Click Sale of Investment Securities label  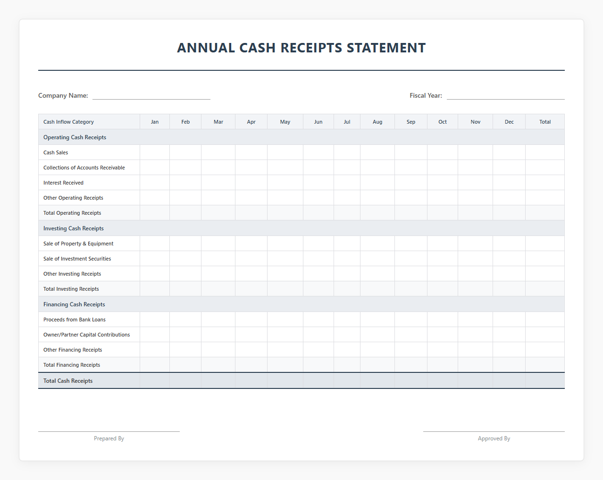click(77, 259)
